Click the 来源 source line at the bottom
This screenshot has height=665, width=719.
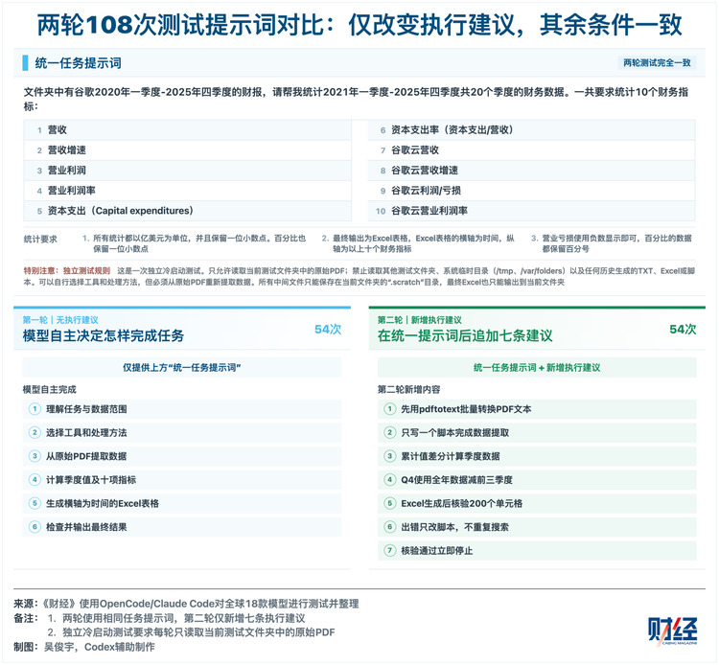(x=186, y=604)
